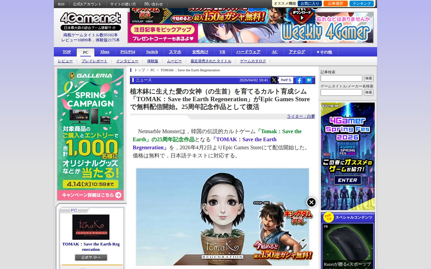The width and height of the screenshot is (431, 269).
Task: Open ムービー submenu link
Action: click(174, 61)
